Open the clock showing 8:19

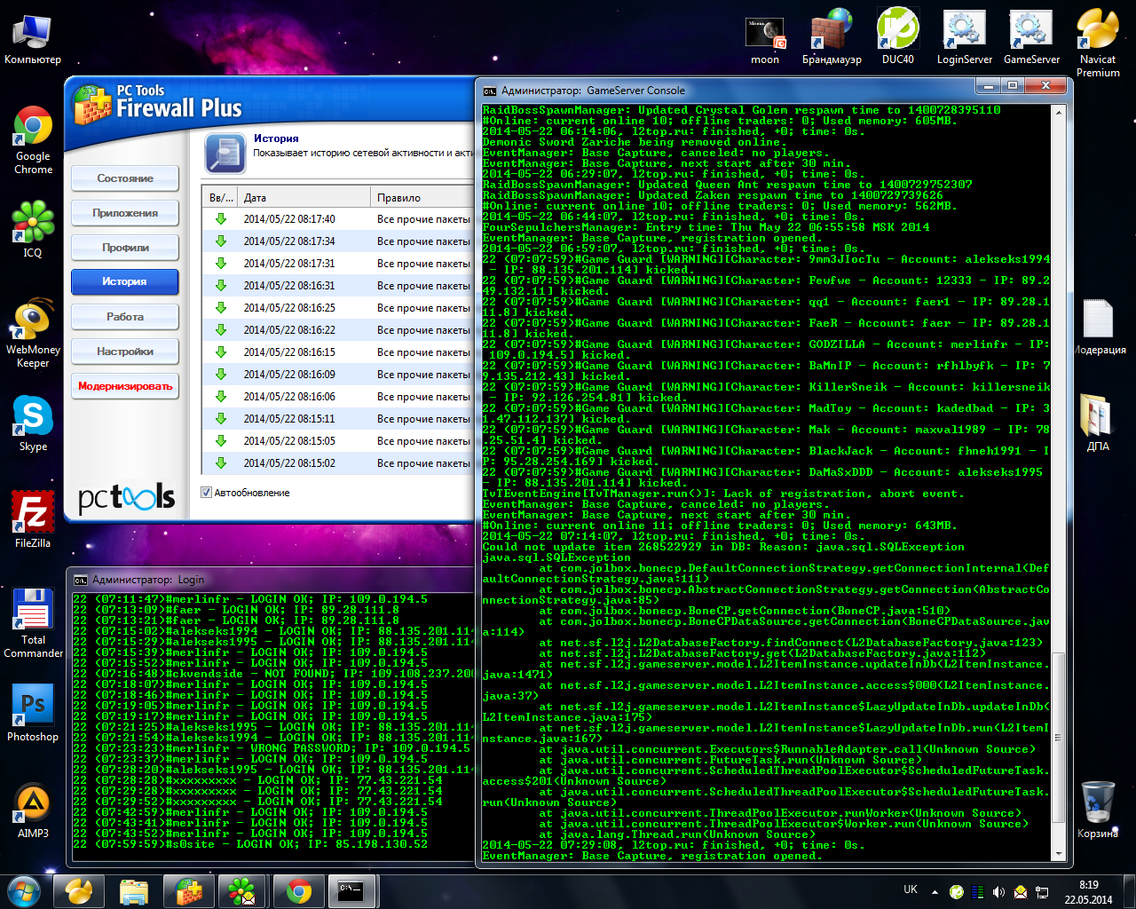[1088, 892]
